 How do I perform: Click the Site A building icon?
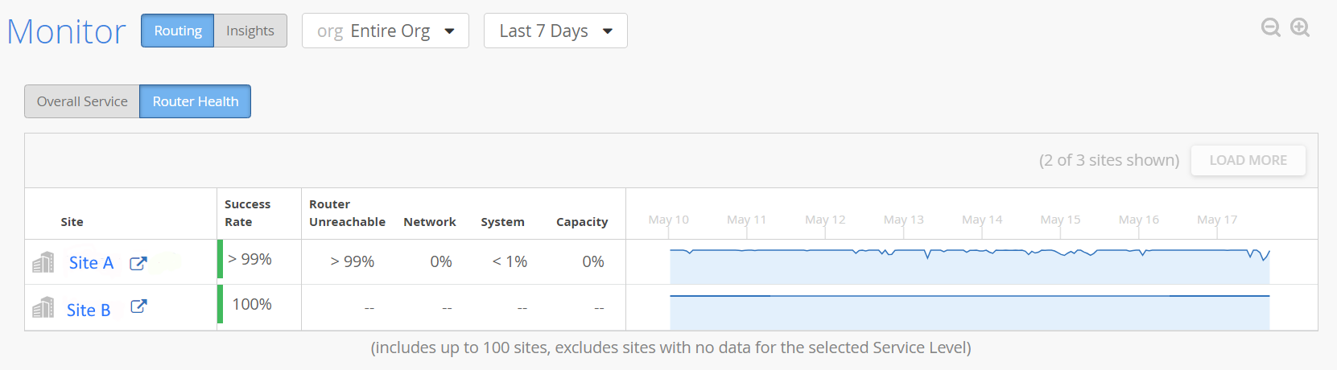coord(43,262)
